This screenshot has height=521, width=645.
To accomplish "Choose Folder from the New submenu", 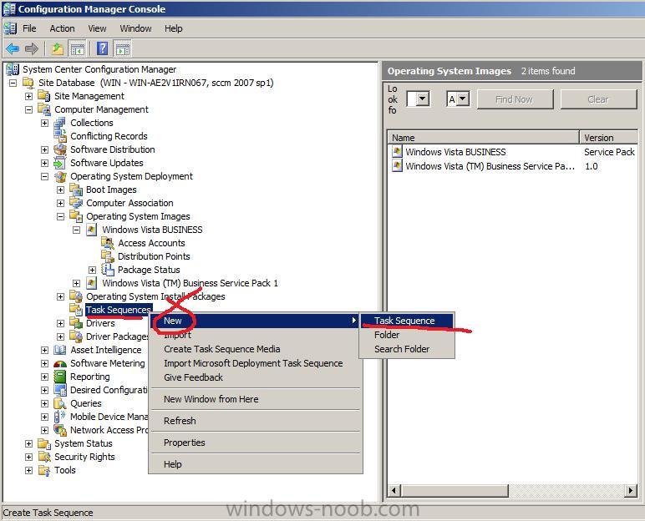I will 407,335.
